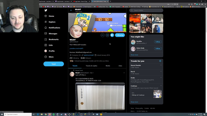
Task: Open a new browser tab with plus
Action: click(110, 1)
